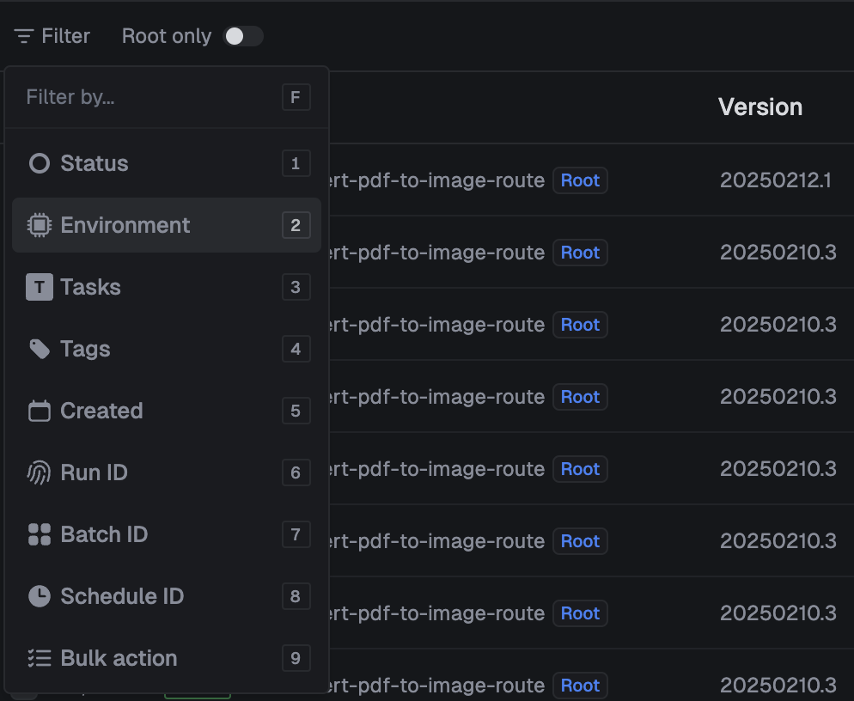Image resolution: width=854 pixels, height=701 pixels.
Task: Click the Tags label icon
Action: pyautogui.click(x=40, y=349)
